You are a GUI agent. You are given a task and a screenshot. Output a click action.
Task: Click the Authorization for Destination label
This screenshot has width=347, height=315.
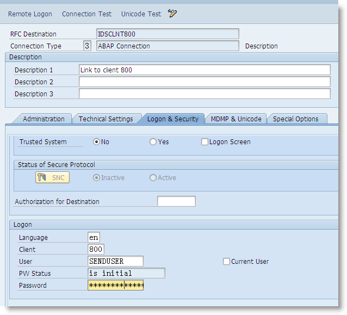click(57, 201)
